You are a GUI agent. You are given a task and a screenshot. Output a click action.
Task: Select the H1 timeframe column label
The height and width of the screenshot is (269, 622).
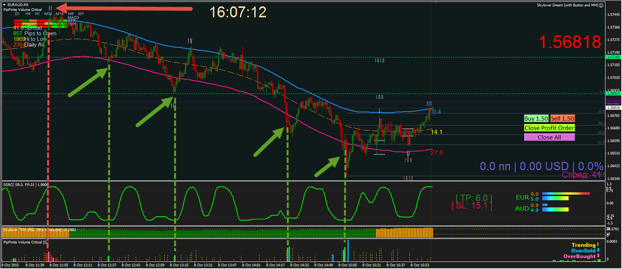(x=37, y=14)
